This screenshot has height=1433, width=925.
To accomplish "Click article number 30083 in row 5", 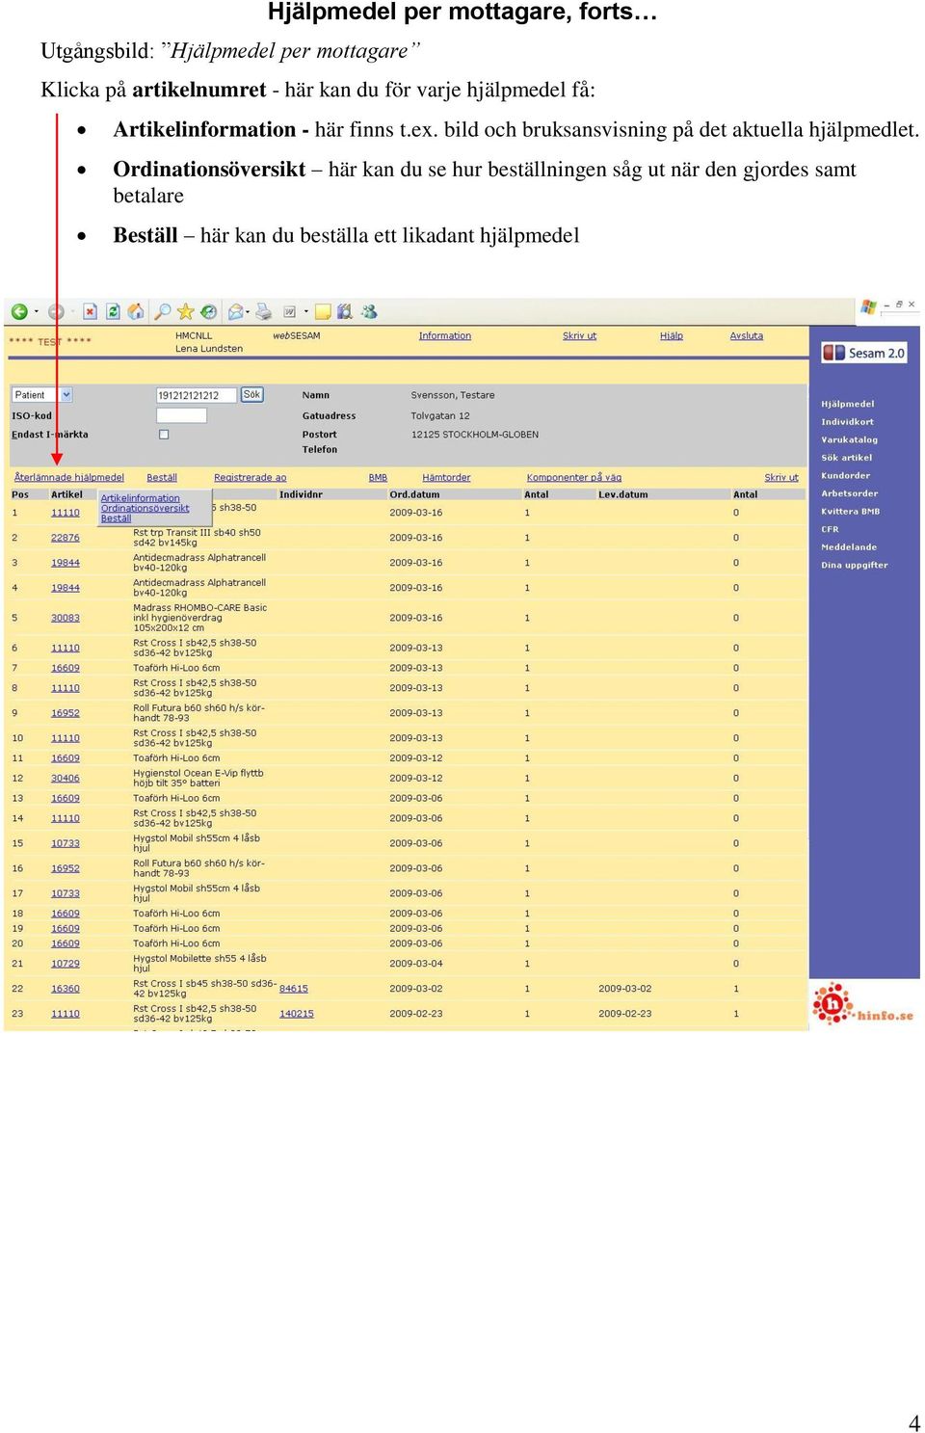I will 66,618.
